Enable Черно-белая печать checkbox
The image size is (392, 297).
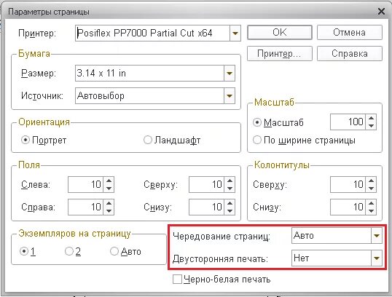click(x=177, y=280)
